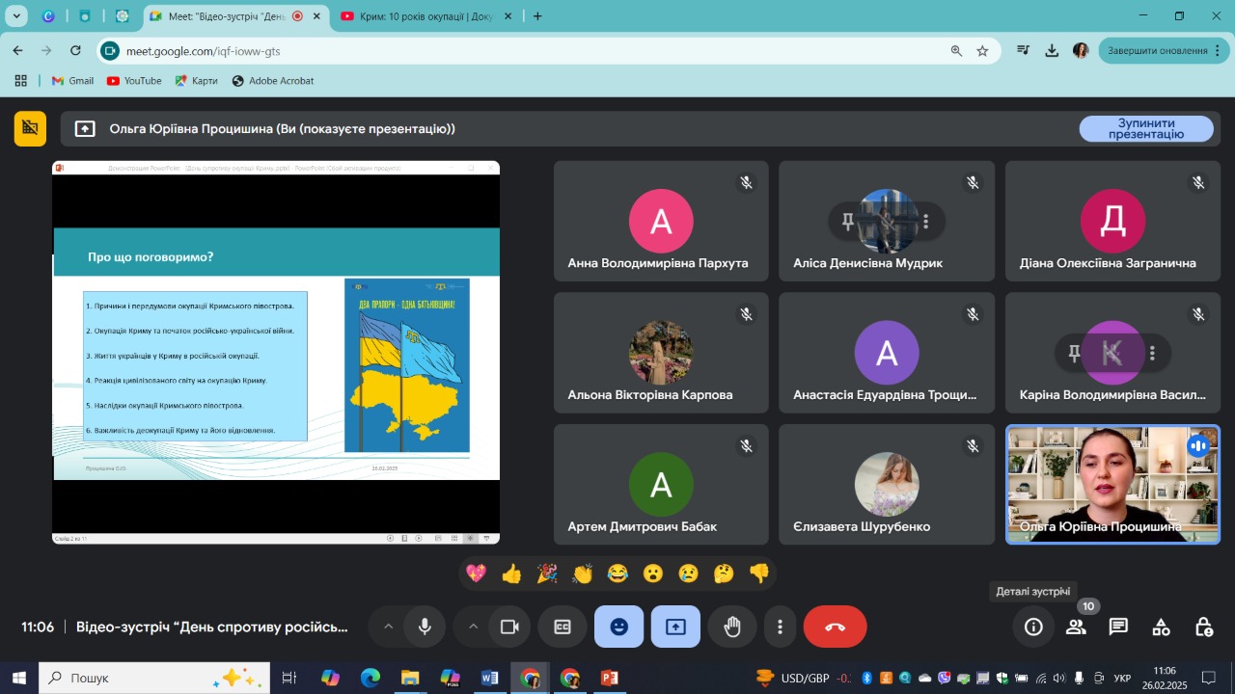Screen dimensions: 1235x694
Task: Click the red leave call button
Action: pos(835,627)
